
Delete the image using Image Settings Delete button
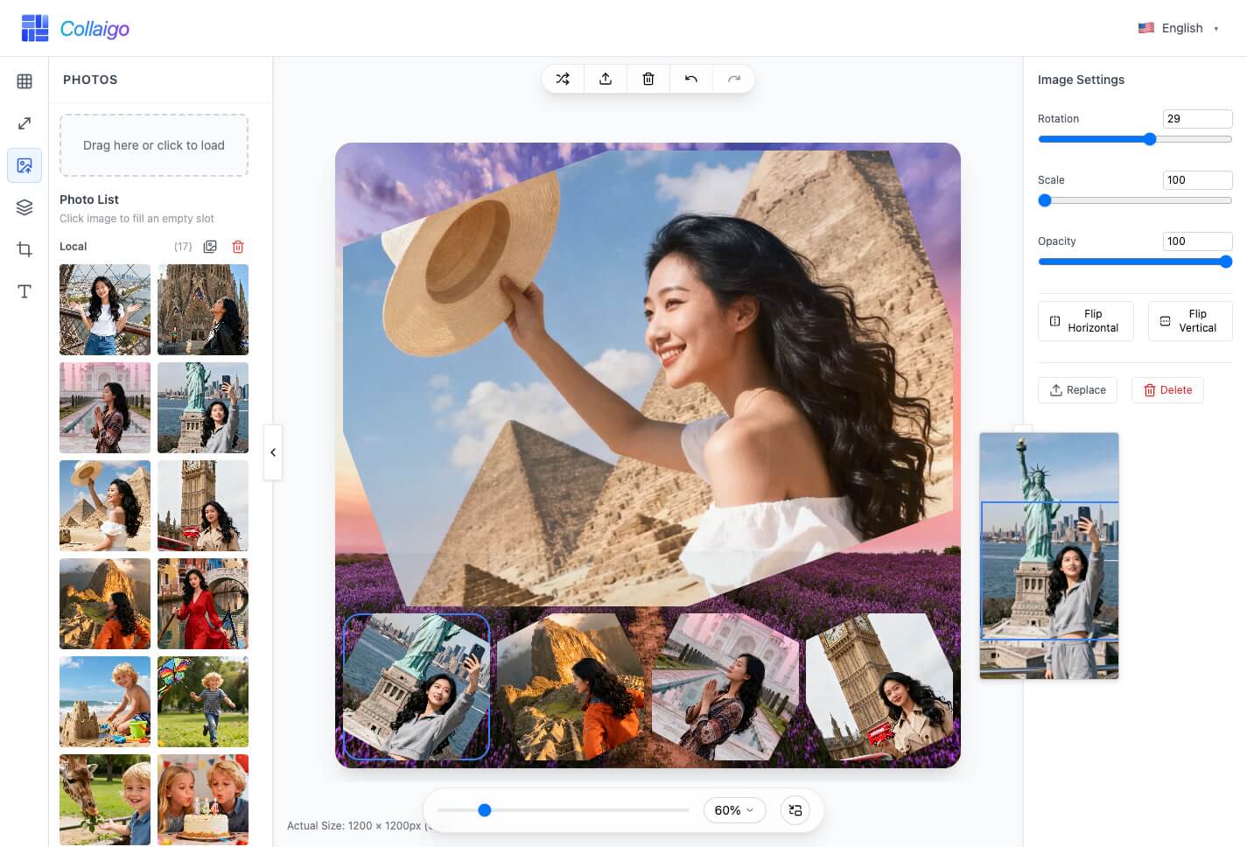(x=1167, y=389)
